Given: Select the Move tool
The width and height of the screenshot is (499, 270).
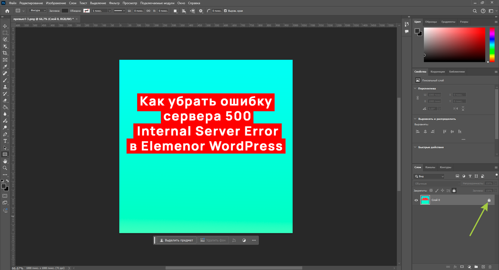Looking at the screenshot, I should (x=5, y=26).
